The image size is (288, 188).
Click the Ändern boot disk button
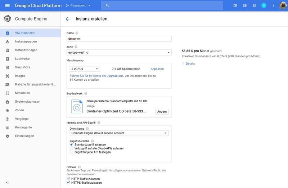click(x=162, y=112)
